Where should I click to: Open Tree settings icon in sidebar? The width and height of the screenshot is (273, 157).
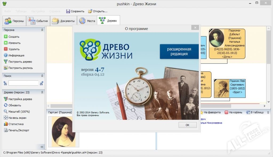6,99
